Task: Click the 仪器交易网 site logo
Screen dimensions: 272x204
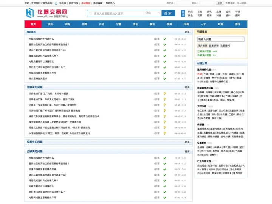Action: coord(47,13)
